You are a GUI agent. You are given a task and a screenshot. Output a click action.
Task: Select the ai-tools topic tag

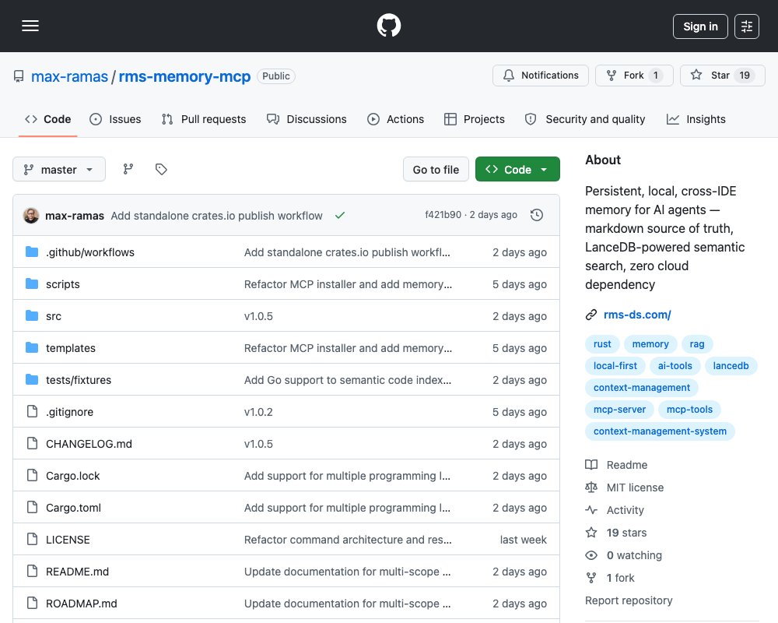(675, 366)
